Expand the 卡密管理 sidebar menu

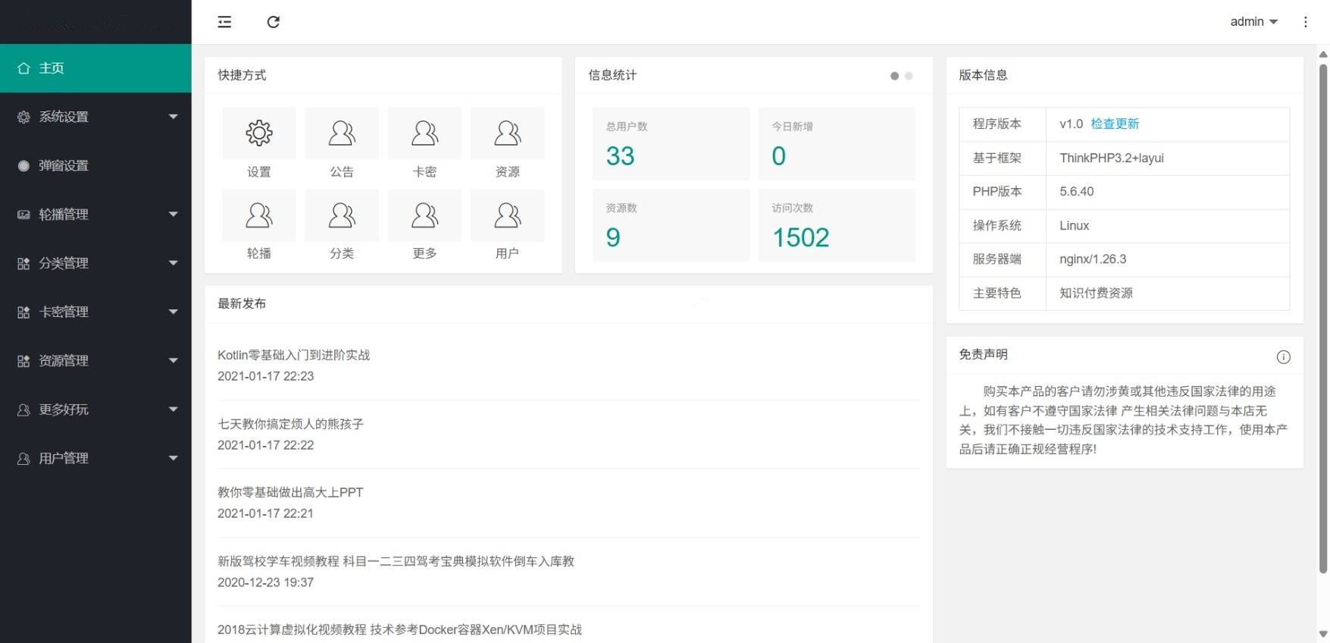click(x=95, y=312)
